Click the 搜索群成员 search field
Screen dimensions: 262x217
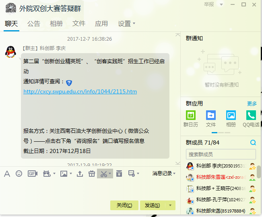click(x=221, y=154)
